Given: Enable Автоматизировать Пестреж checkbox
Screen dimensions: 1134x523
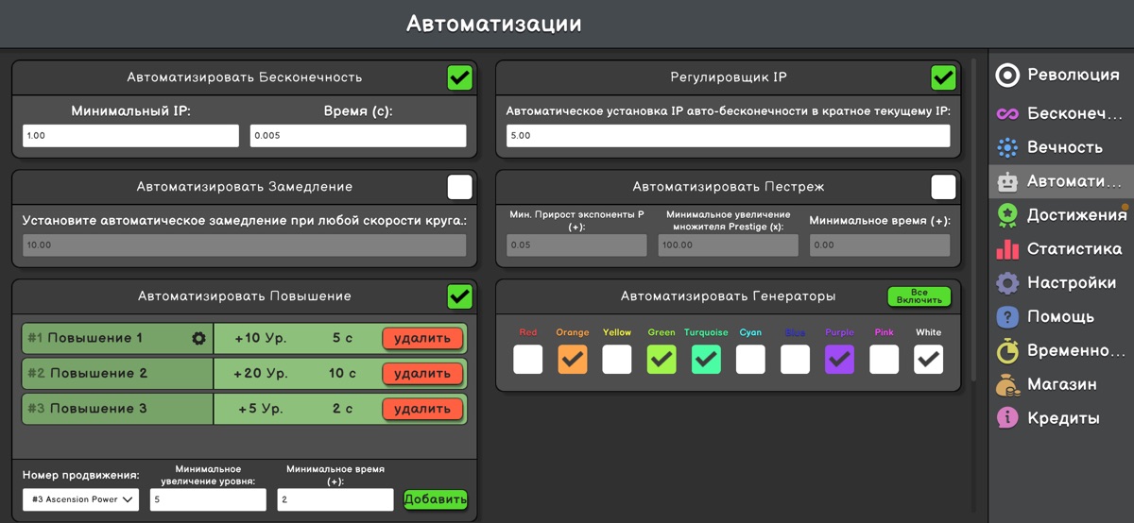Looking at the screenshot, I should pos(943,187).
